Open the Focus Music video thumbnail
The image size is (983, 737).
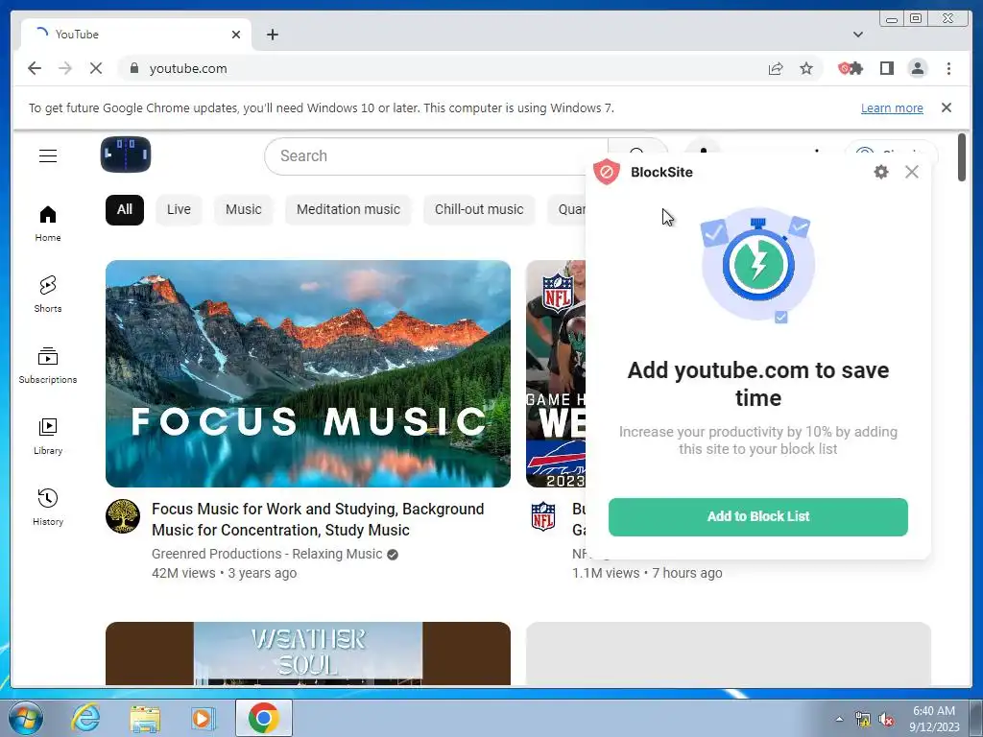[308, 373]
